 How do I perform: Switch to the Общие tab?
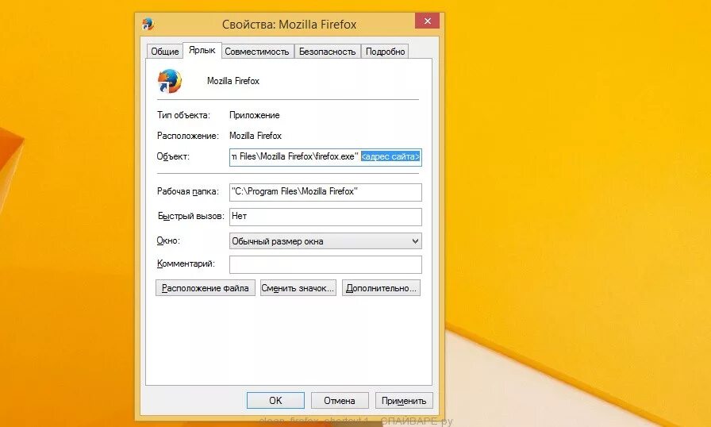pos(164,52)
